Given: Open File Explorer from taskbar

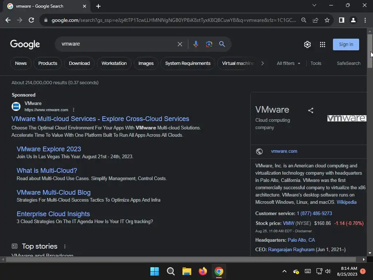Looking at the screenshot, I should tap(187, 271).
